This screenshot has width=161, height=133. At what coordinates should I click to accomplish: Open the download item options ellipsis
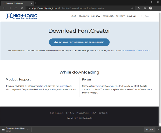click(x=28, y=130)
